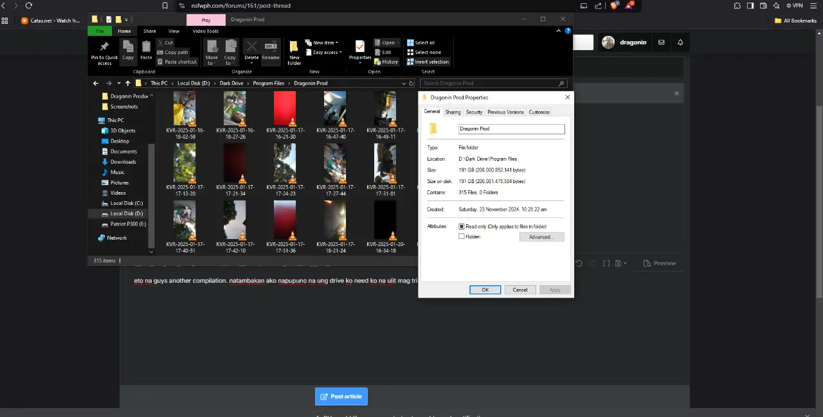Go up one folder level
The height and width of the screenshot is (417, 823).
(x=128, y=83)
